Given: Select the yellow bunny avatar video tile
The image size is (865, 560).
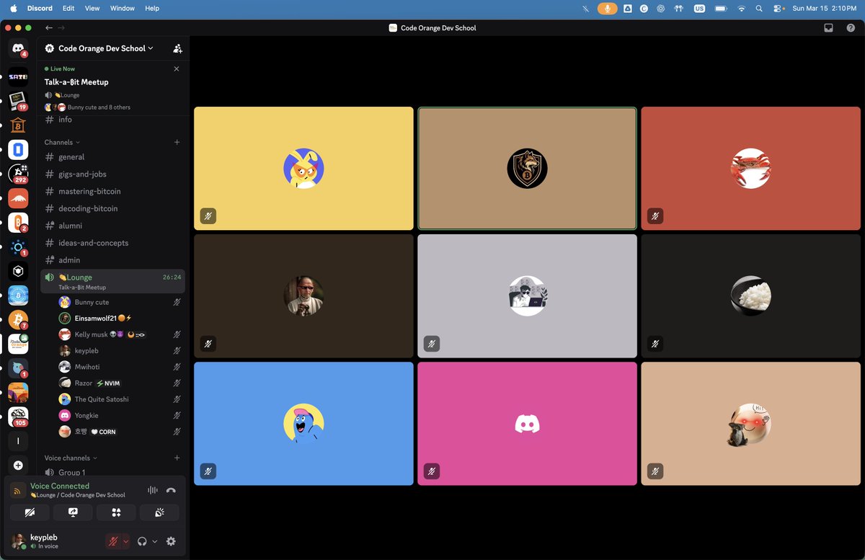Looking at the screenshot, I should pyautogui.click(x=303, y=169).
